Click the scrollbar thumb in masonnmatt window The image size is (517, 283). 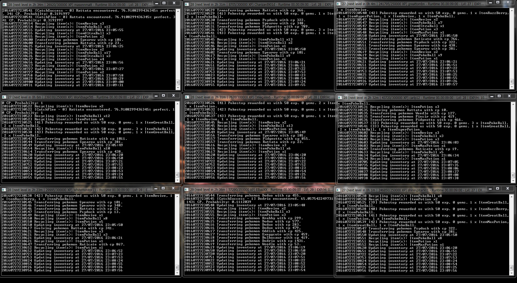coord(178,82)
